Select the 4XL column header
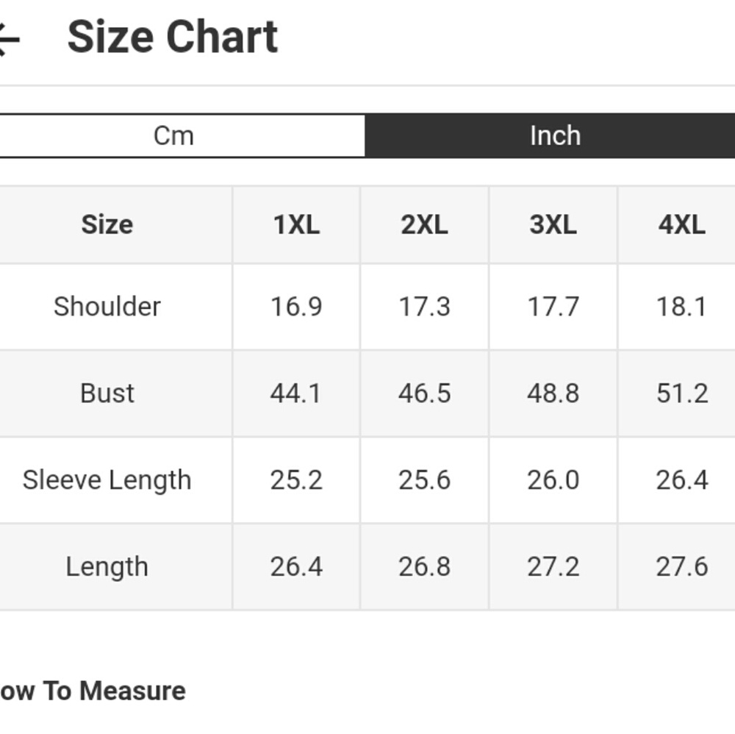735x734 pixels. [x=681, y=224]
